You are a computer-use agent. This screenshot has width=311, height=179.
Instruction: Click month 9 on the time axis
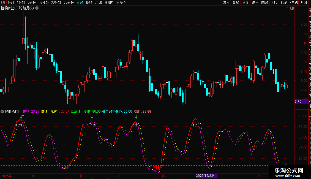[33, 176]
